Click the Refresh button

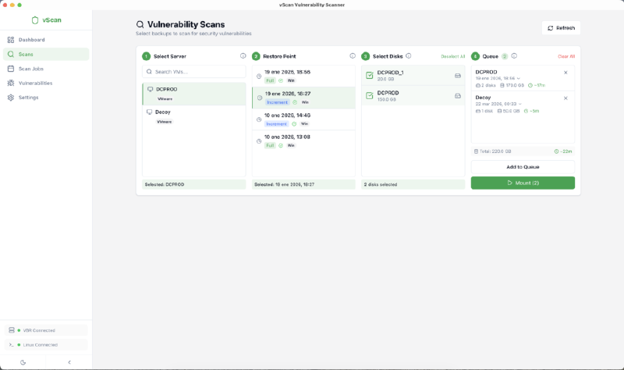561,28
